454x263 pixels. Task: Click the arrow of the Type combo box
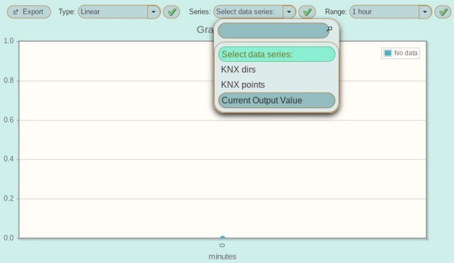(x=153, y=12)
